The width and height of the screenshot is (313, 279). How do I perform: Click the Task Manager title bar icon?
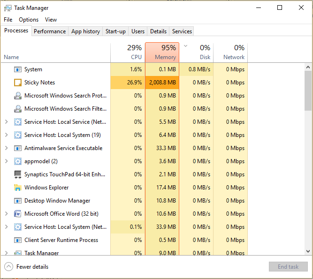[x=8, y=8]
